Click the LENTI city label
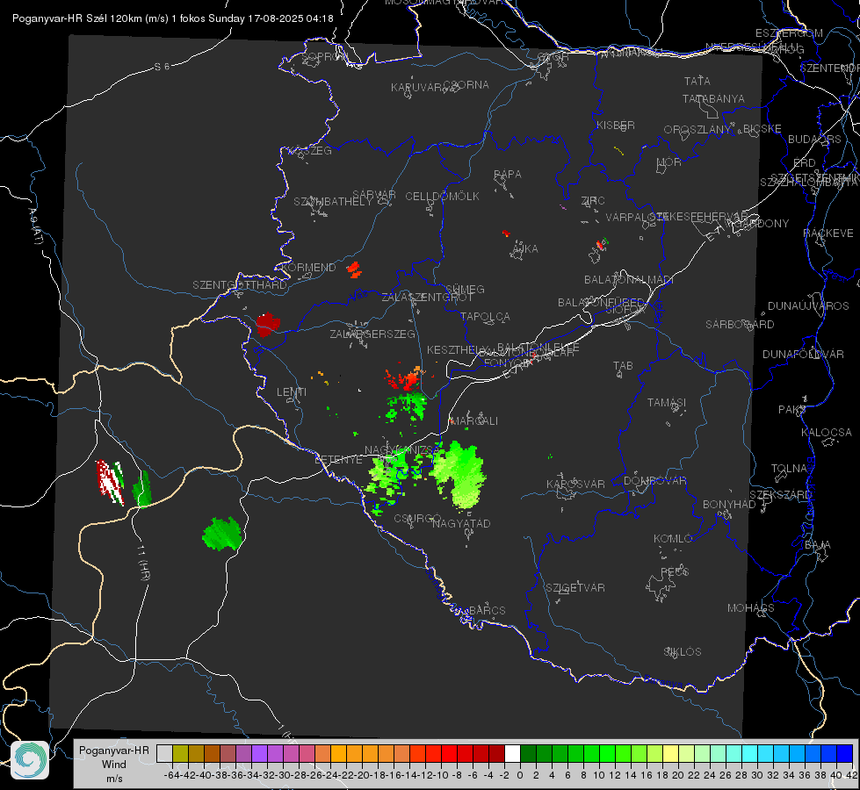Image resolution: width=860 pixels, height=790 pixels. (x=292, y=392)
